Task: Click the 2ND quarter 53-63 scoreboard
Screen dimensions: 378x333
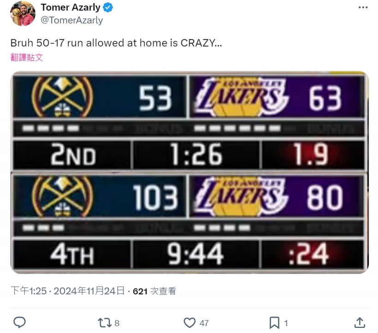Action: click(189, 122)
